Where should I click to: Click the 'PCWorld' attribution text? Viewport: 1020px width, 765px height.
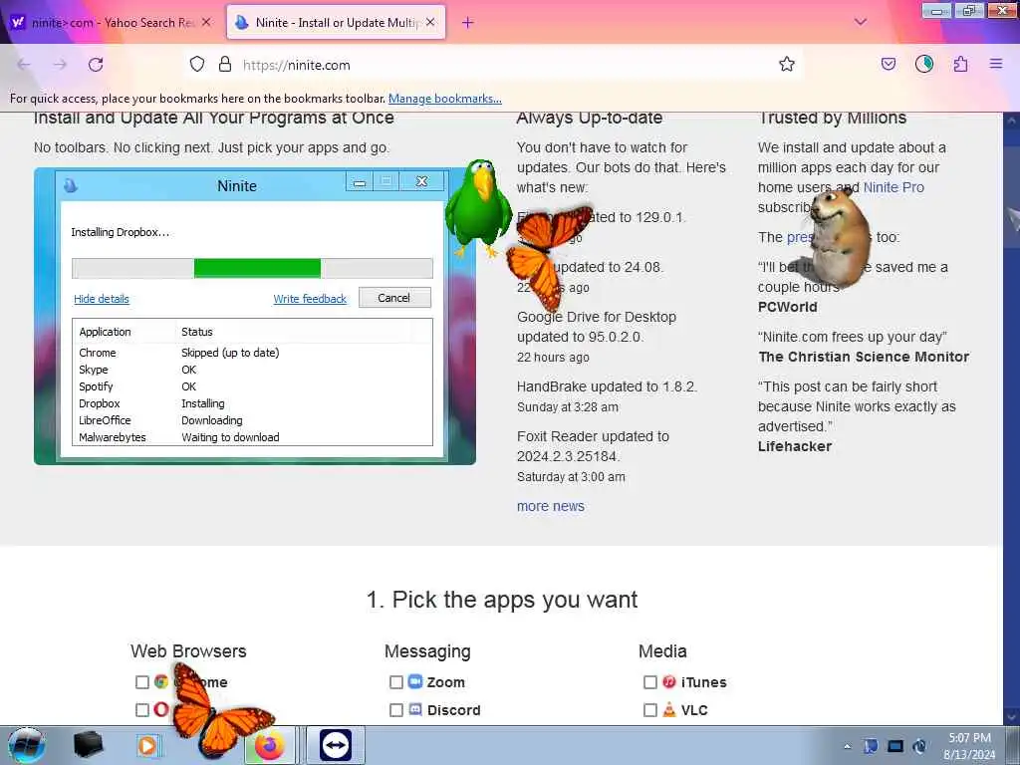pyautogui.click(x=787, y=307)
